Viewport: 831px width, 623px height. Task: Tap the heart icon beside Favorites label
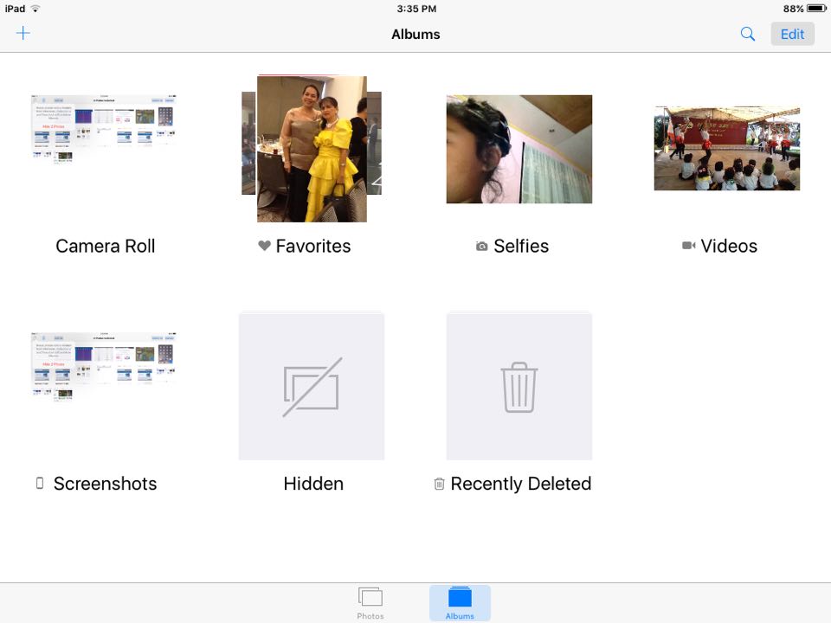pos(264,246)
